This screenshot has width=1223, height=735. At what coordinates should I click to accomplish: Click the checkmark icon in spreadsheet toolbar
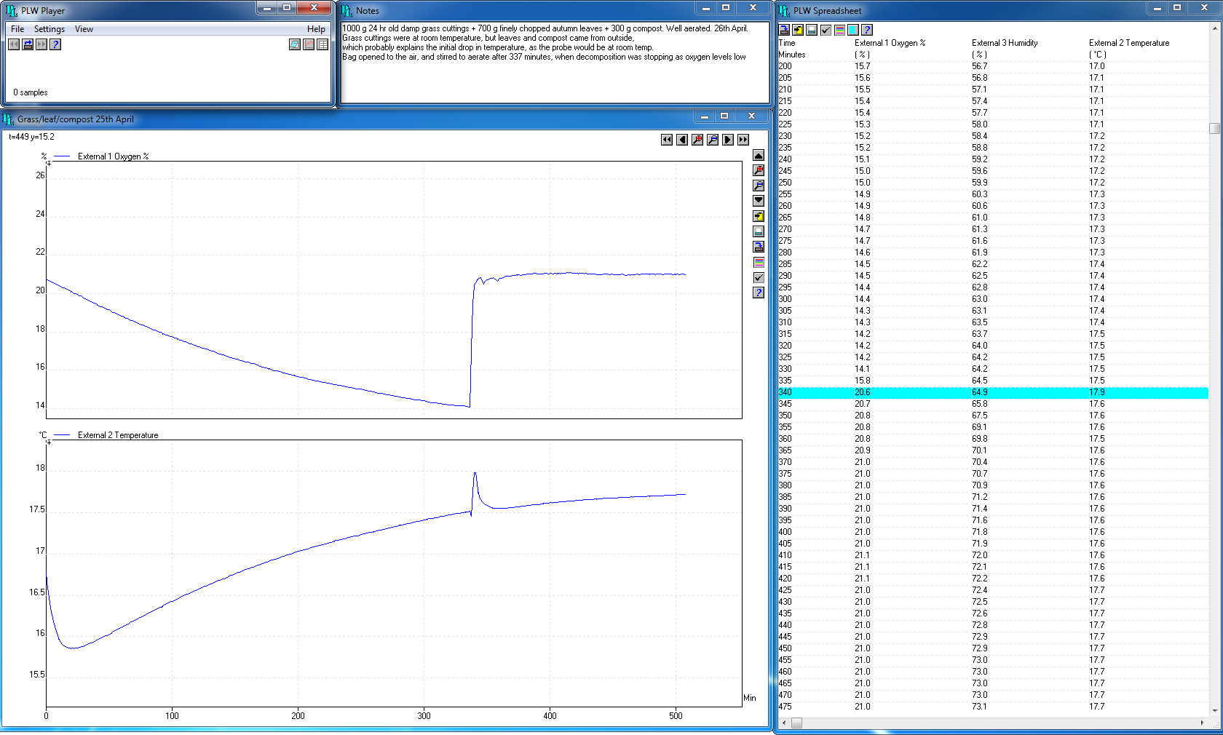826,30
